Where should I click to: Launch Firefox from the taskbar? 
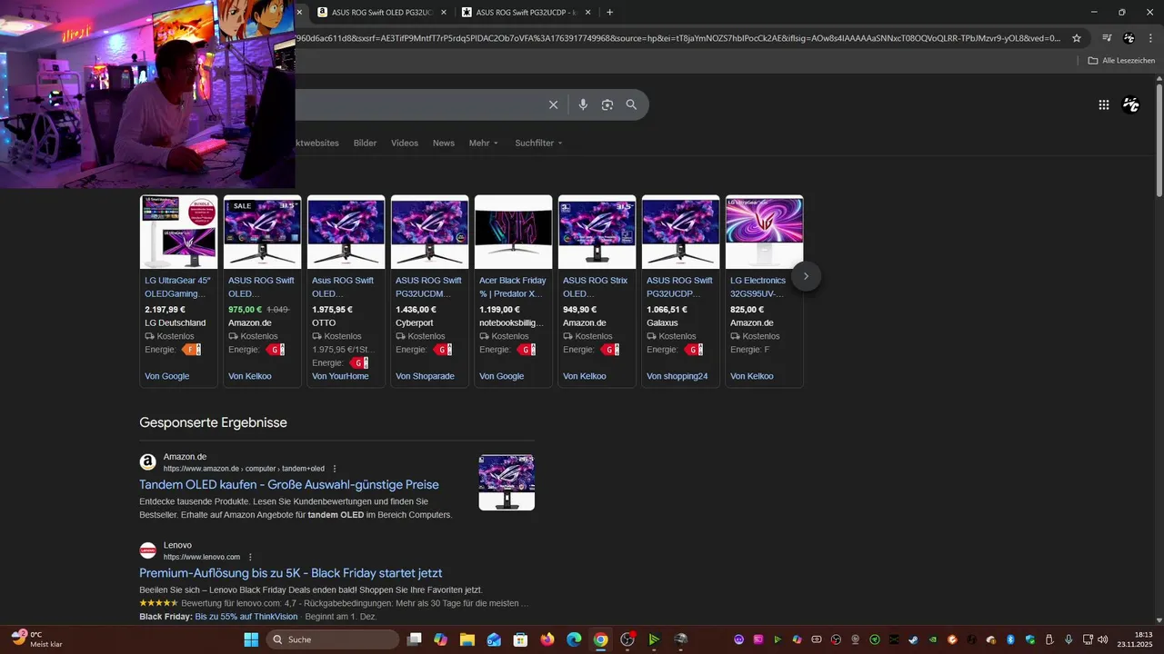tap(547, 639)
